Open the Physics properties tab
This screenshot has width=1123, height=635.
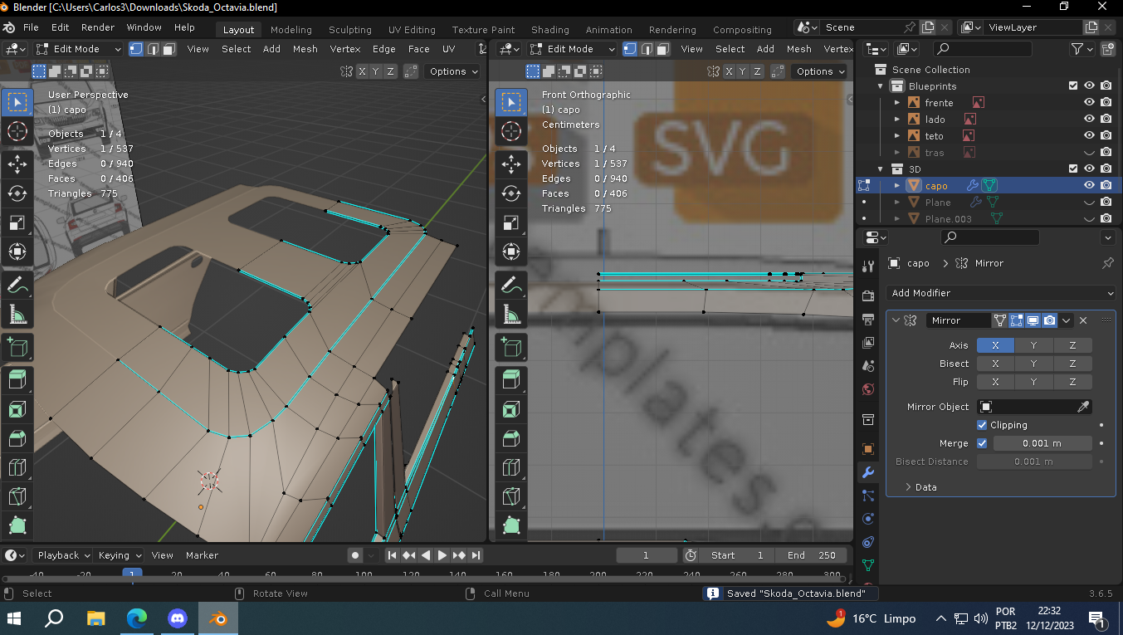pos(868,519)
